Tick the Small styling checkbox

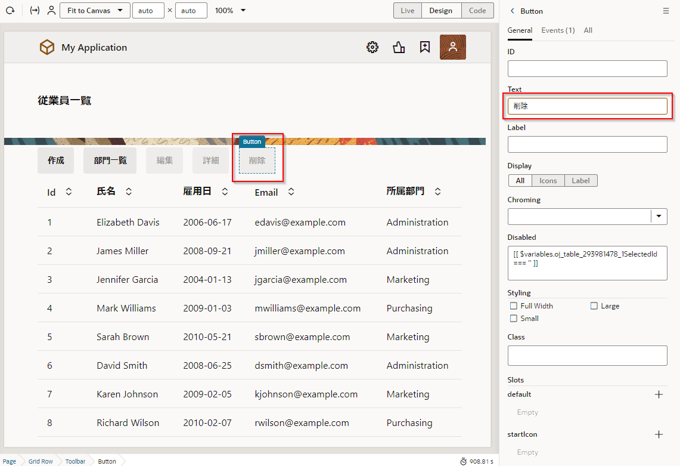pos(514,319)
